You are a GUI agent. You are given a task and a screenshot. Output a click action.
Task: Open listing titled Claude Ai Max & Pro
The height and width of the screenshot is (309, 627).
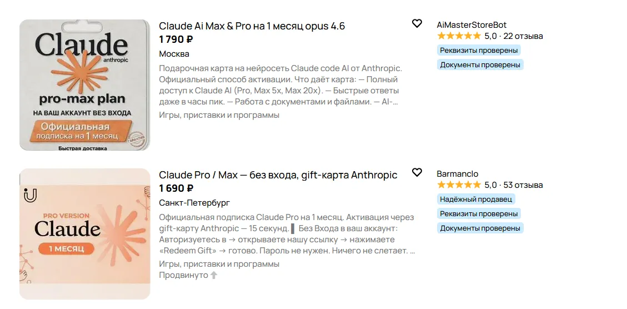tap(252, 26)
